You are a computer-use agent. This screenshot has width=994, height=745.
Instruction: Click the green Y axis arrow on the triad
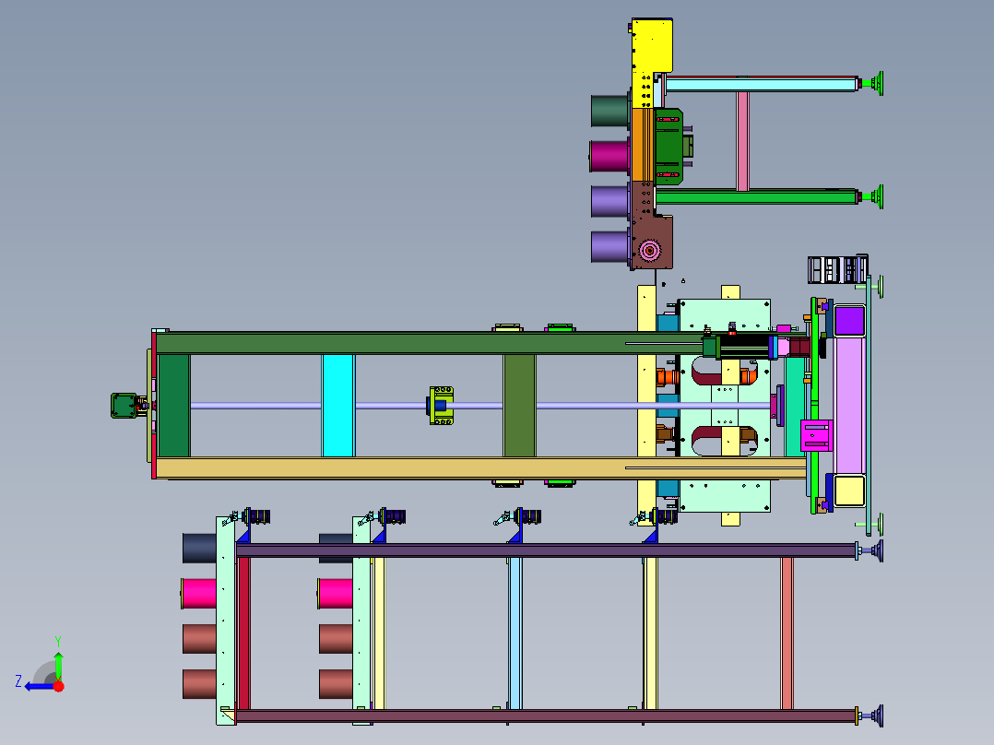tap(58, 665)
